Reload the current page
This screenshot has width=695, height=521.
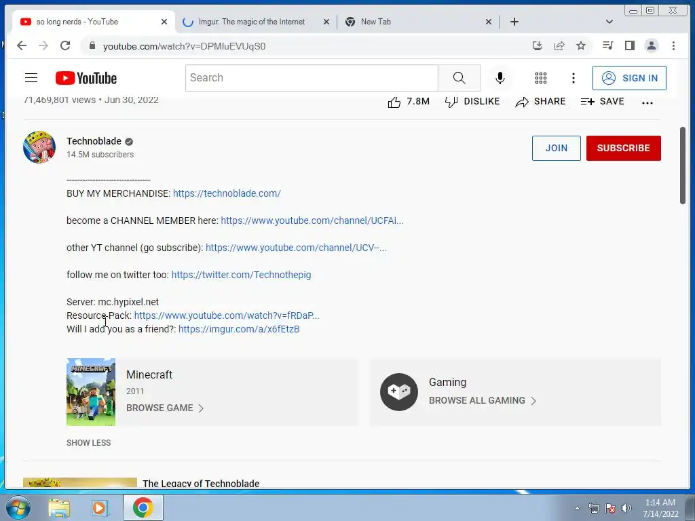tap(65, 45)
